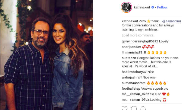This screenshot has height=110, width=182.
Task: Click the heart like icon
Action: click(x=125, y=108)
